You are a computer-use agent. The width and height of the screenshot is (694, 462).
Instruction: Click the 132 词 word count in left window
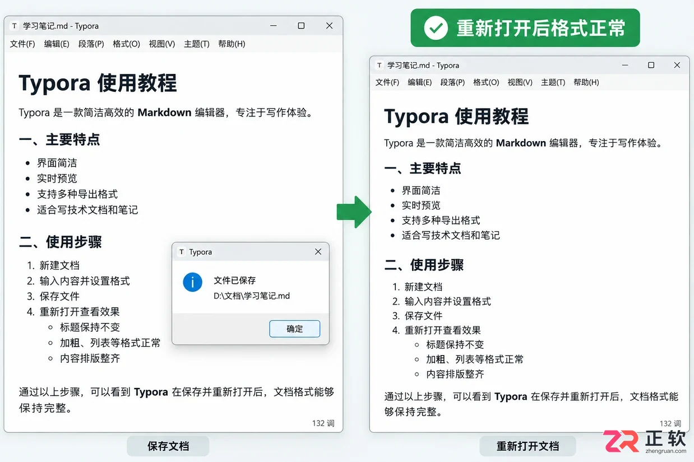[x=323, y=423]
